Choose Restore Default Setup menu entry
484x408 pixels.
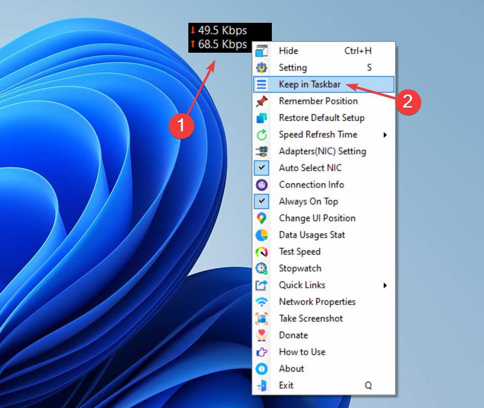point(324,118)
